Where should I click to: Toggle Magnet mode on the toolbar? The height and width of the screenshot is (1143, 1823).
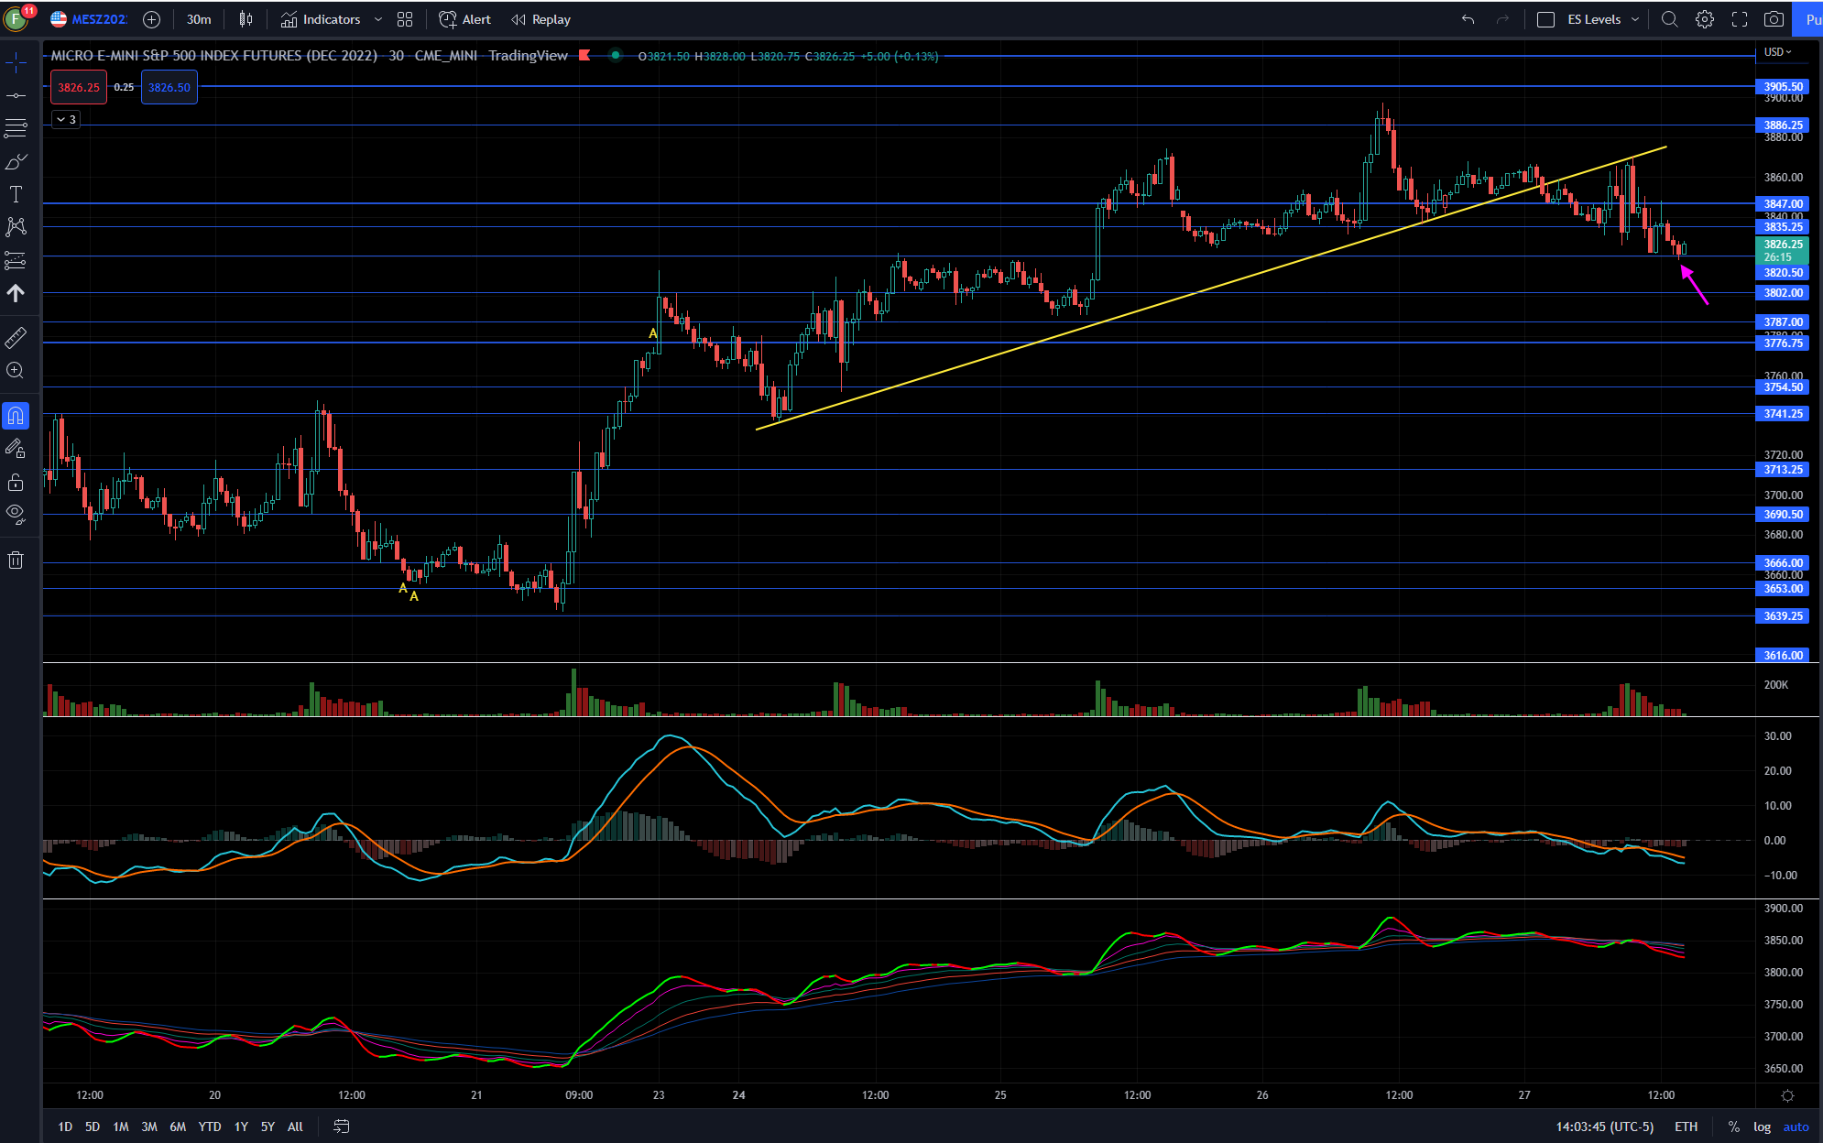16,416
